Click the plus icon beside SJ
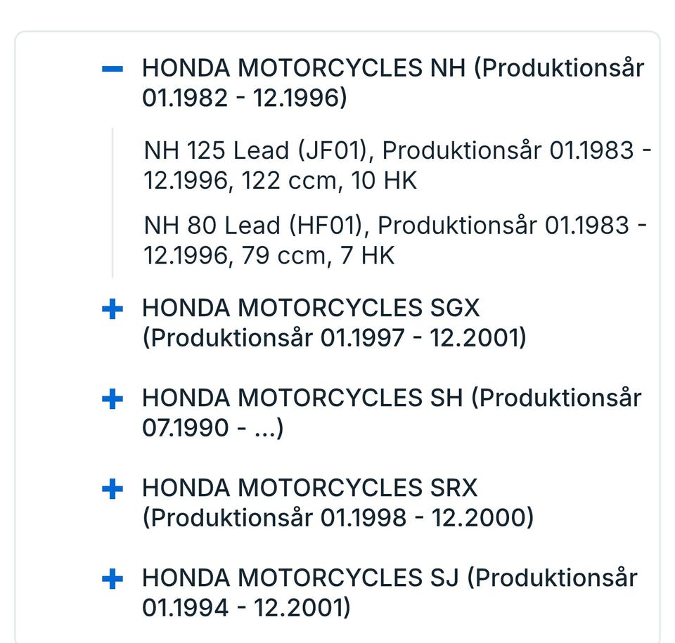The width and height of the screenshot is (675, 643). [112, 579]
